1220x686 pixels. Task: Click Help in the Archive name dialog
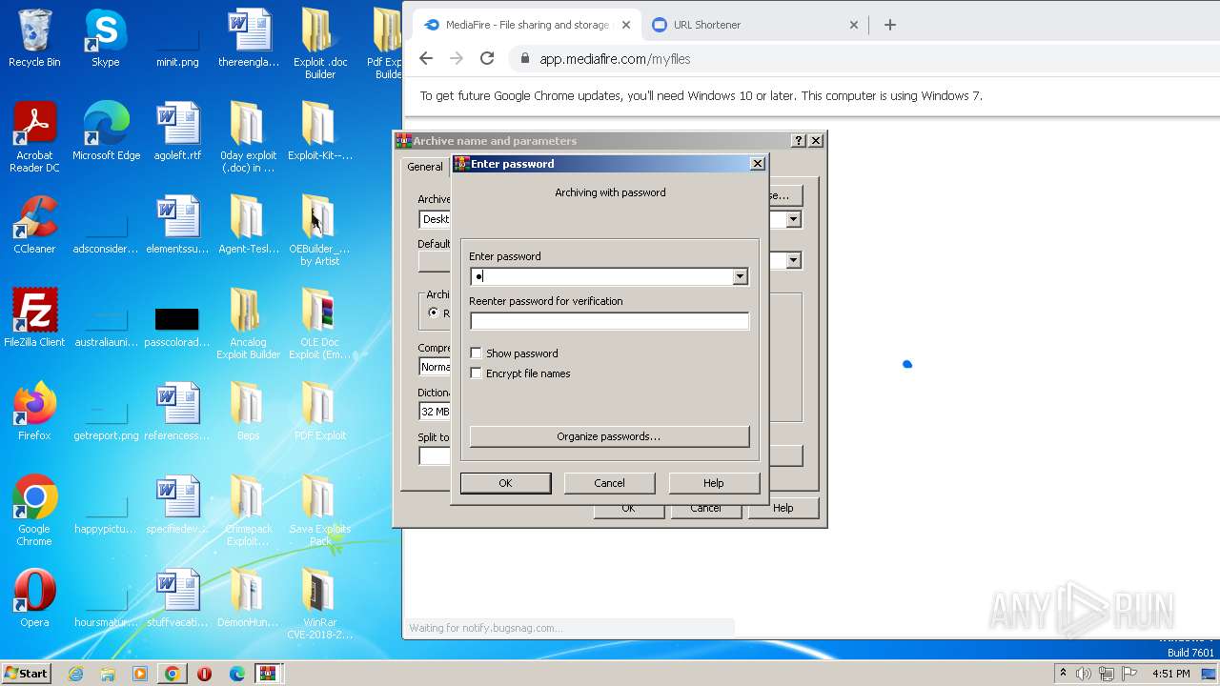coord(783,508)
